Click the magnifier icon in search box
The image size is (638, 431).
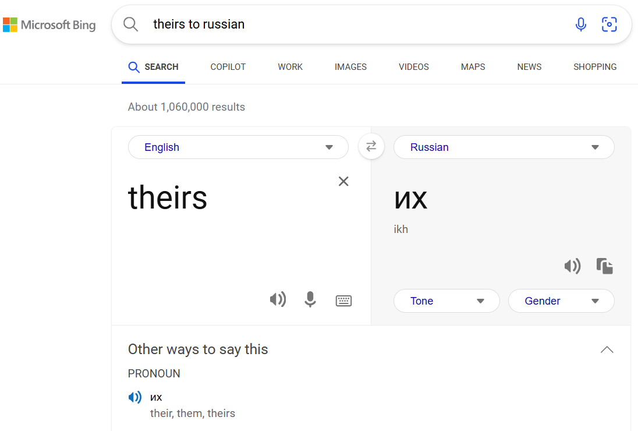[130, 24]
